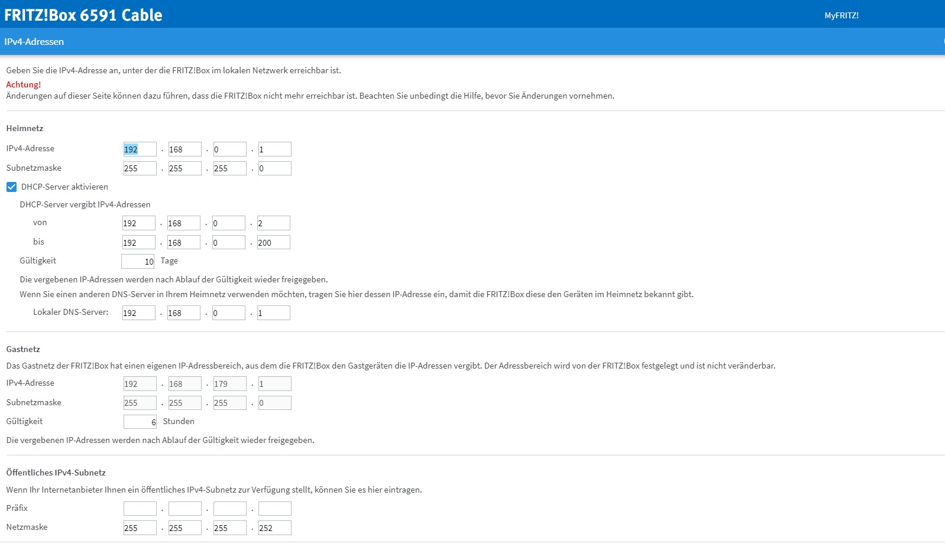Click Heimnetz Subnetzmaske last octet field 0

click(275, 168)
